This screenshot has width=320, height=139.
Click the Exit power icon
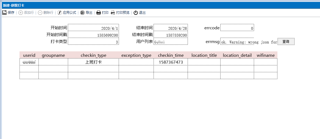pos(136,13)
